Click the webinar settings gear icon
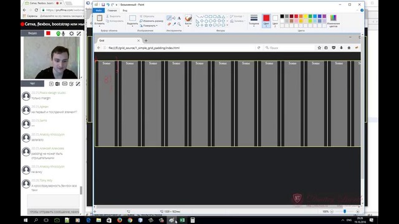The height and width of the screenshot is (224, 399). [x=72, y=34]
